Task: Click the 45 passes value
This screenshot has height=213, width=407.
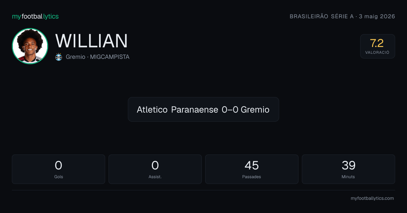Action: (252, 165)
